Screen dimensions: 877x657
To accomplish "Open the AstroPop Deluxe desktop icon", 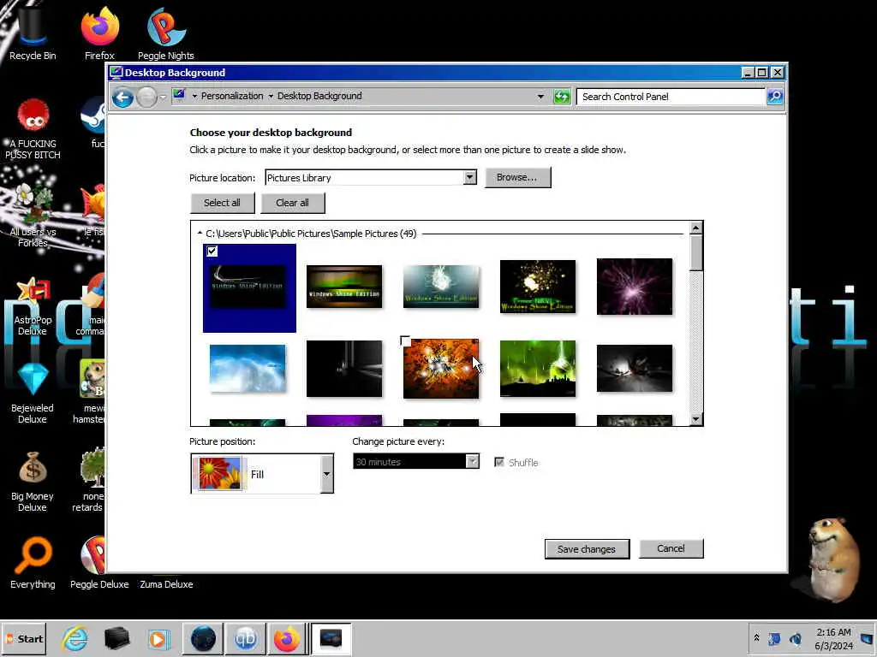I will pyautogui.click(x=33, y=307).
